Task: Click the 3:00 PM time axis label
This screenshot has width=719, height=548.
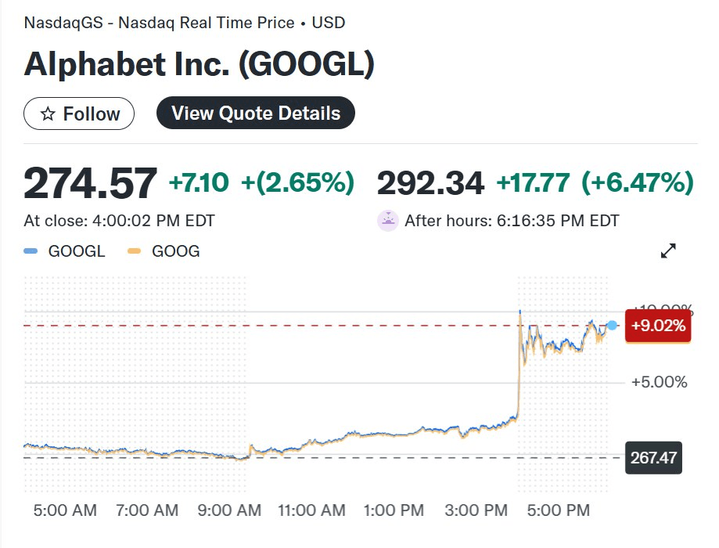Action: [476, 510]
